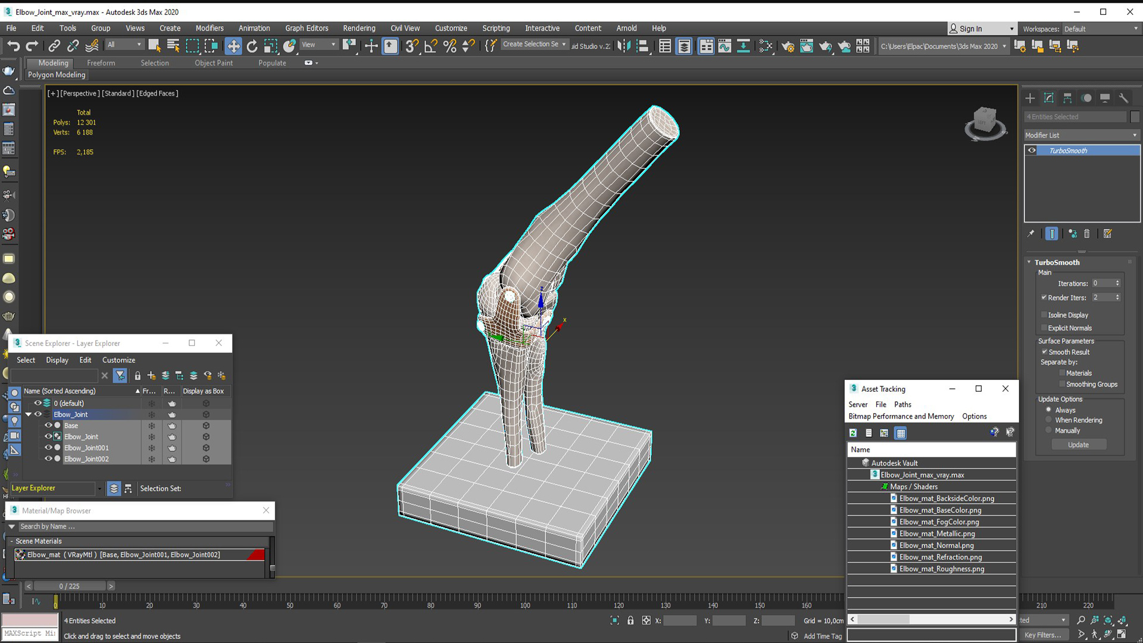
Task: Open Render Setup teapot icon
Action: point(788,46)
